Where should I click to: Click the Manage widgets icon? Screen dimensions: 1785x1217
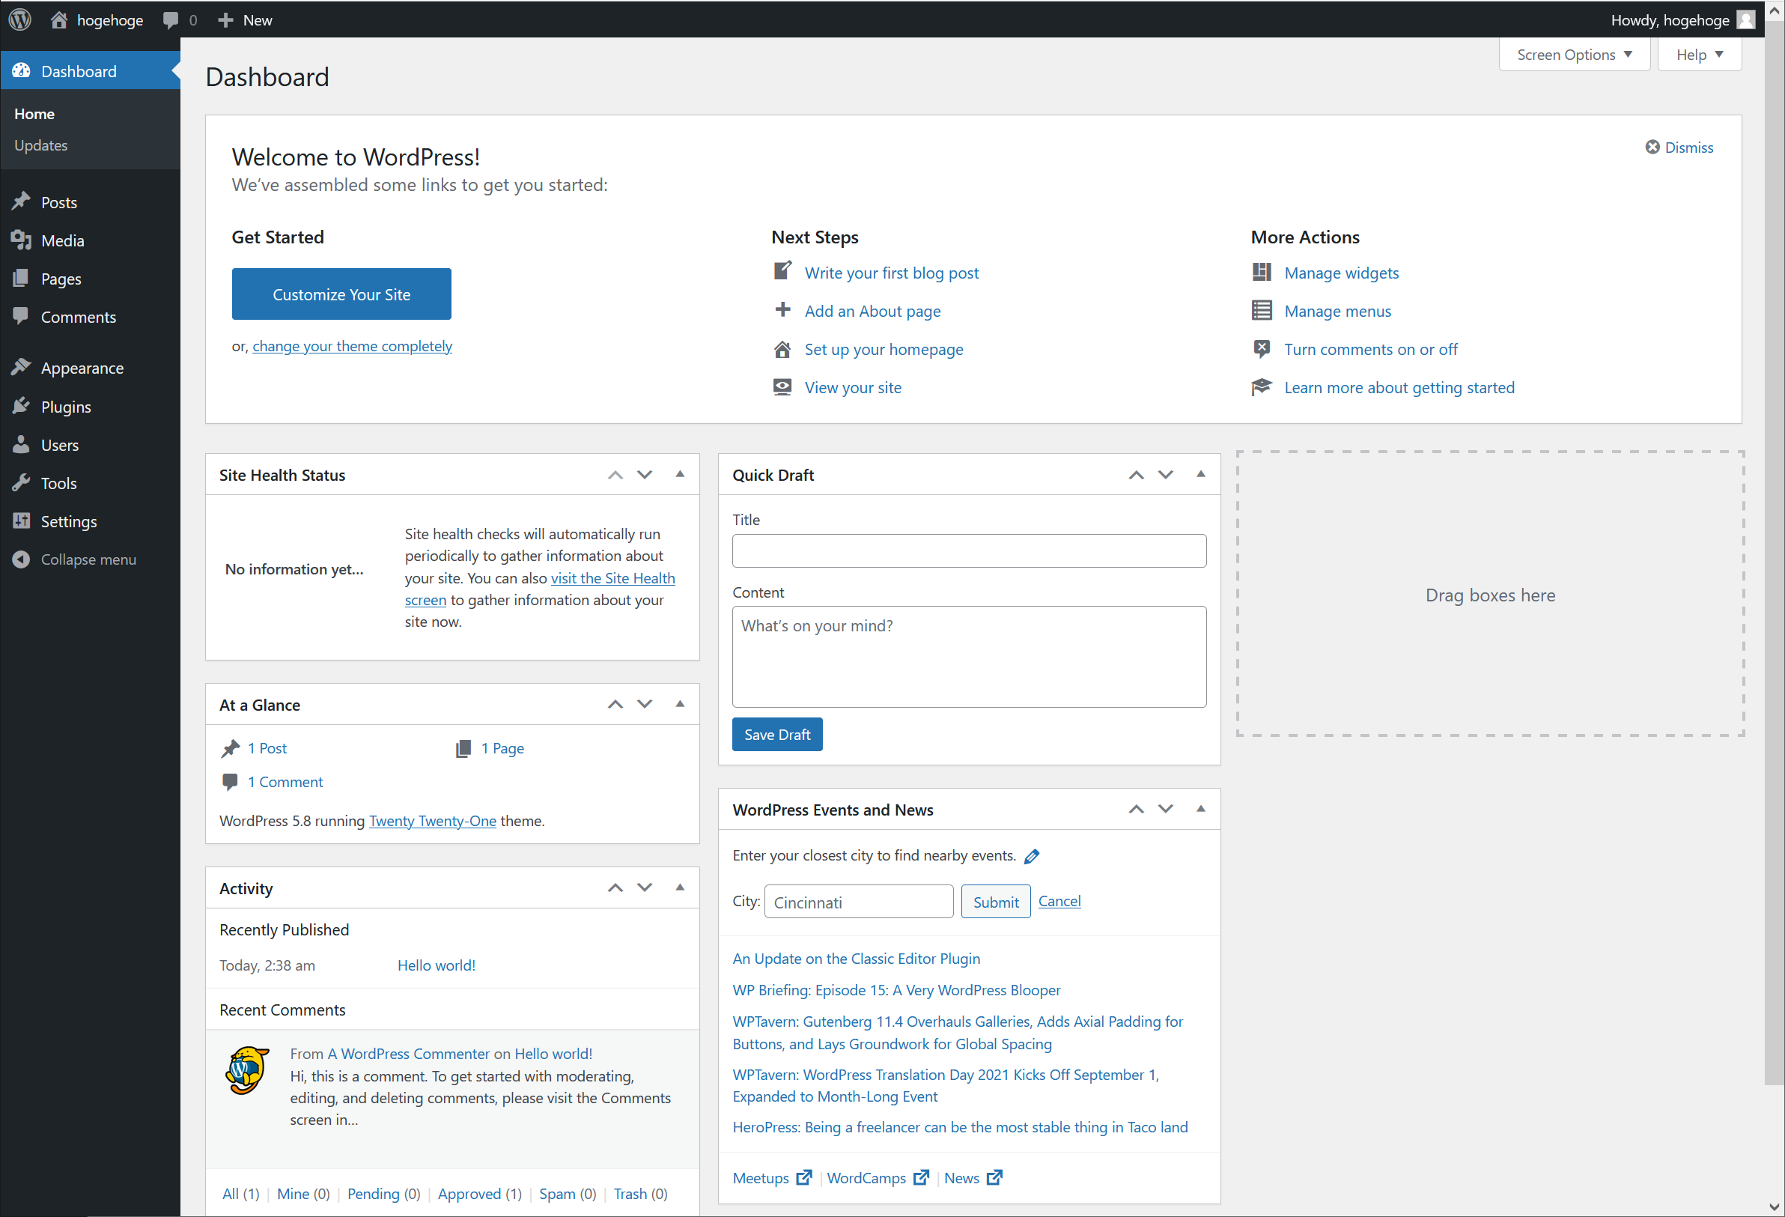pos(1262,272)
